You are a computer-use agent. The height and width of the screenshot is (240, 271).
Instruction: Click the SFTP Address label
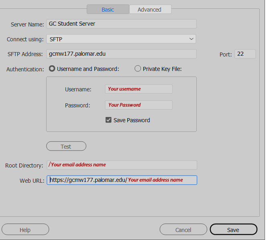pyautogui.click(x=25, y=54)
